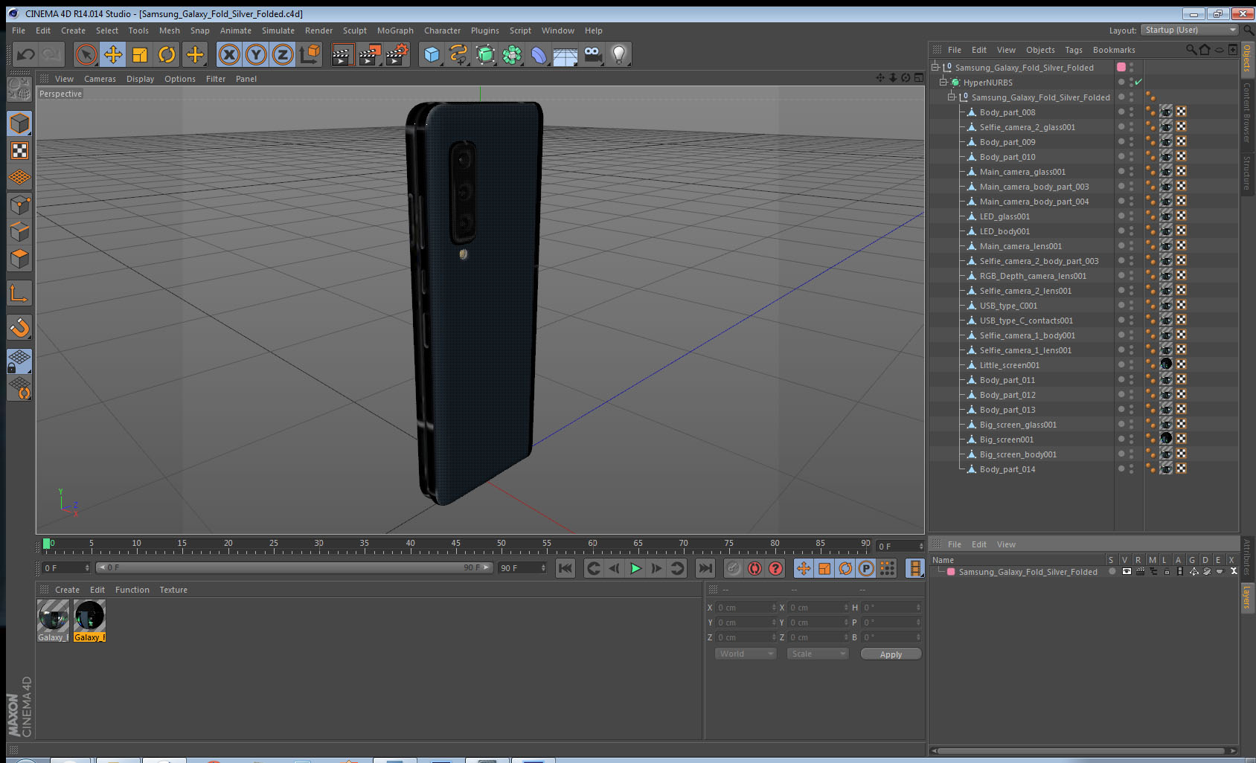1256x763 pixels.
Task: Open the deformer objects icon
Action: 539,54
